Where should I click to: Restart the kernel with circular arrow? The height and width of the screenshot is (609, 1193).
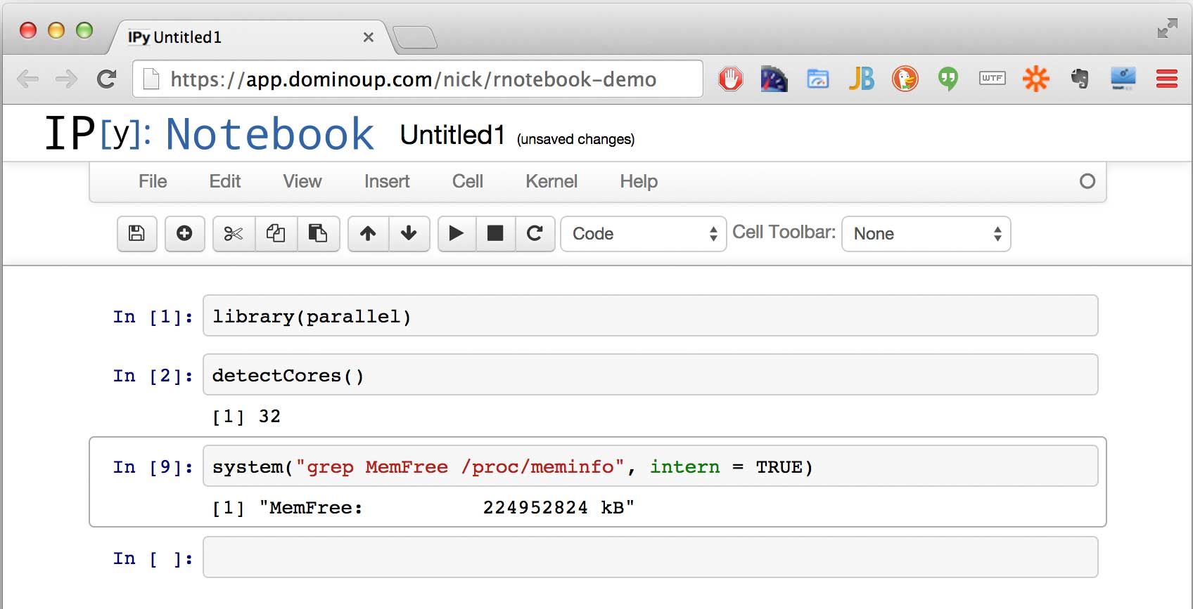[535, 233]
